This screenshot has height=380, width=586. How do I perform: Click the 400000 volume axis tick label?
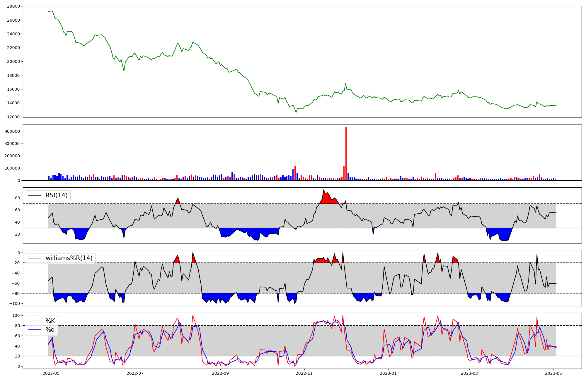[x=12, y=131]
